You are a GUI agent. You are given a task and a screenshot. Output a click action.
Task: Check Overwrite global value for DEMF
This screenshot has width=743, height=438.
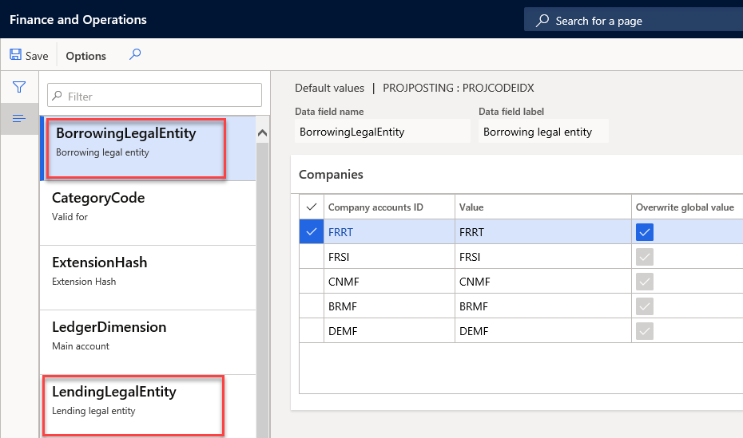point(646,331)
